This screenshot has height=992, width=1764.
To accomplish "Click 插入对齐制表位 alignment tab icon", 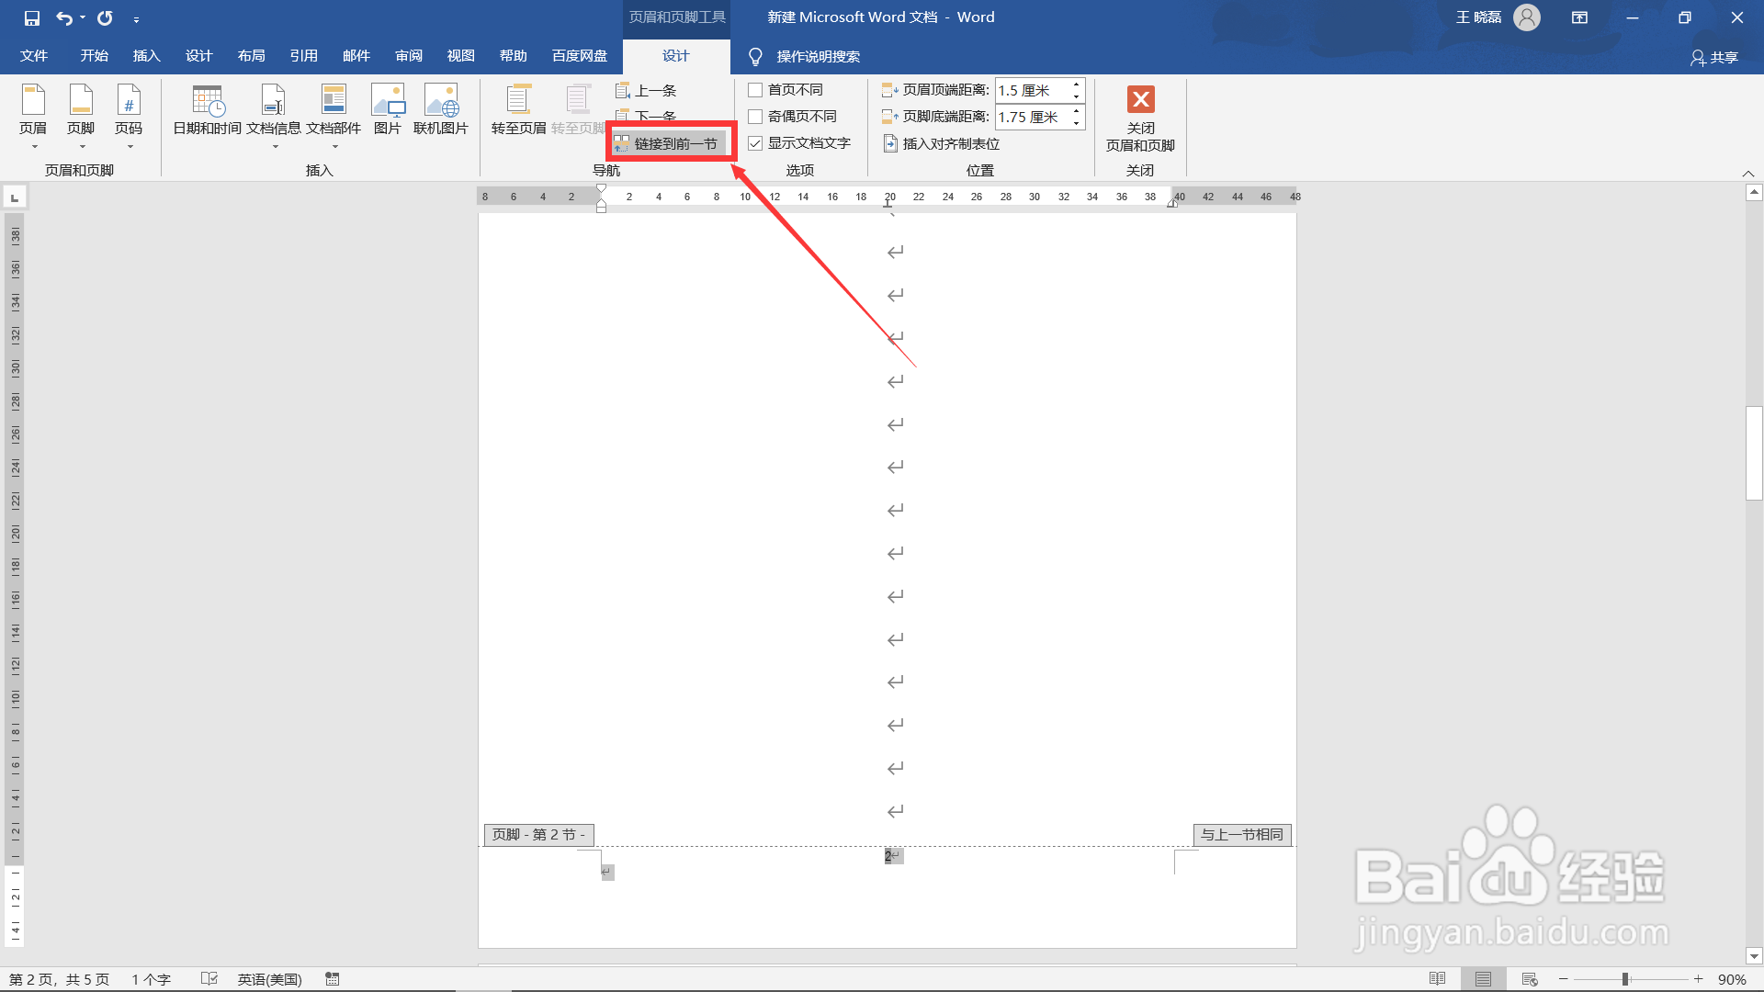I will tap(890, 143).
